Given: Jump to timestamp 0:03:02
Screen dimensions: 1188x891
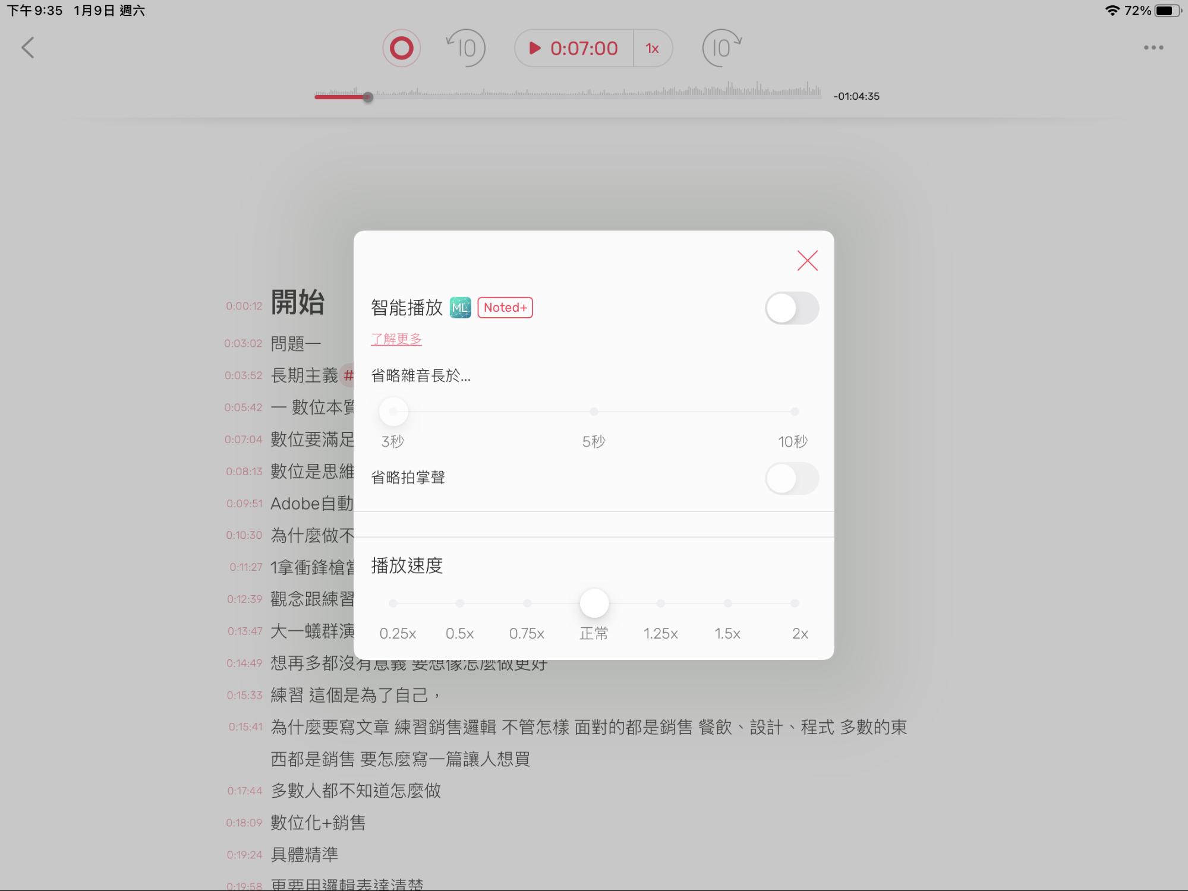Looking at the screenshot, I should [243, 343].
